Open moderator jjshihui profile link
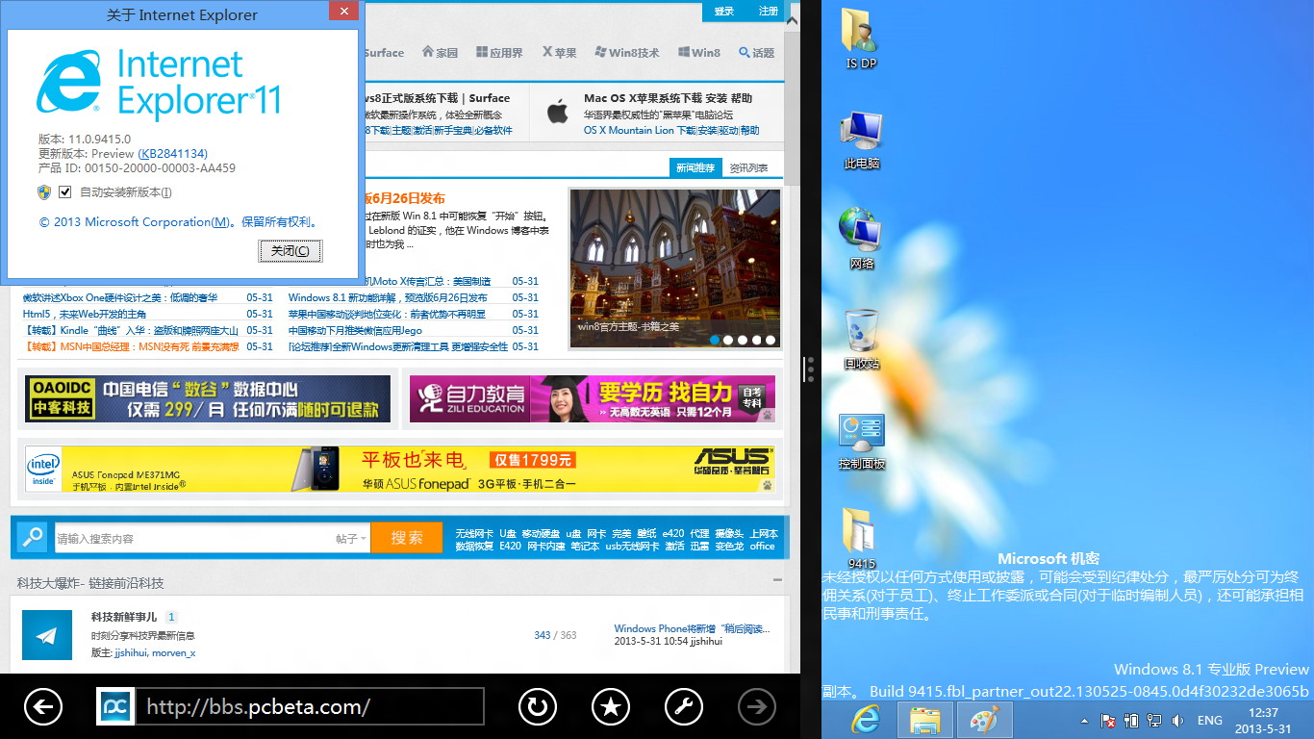Screen dimensions: 1314x739 point(129,653)
